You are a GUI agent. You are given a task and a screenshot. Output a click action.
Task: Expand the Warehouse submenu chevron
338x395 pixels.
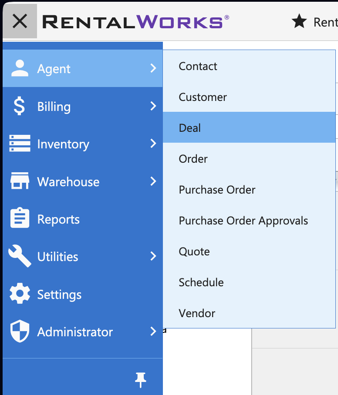click(153, 181)
